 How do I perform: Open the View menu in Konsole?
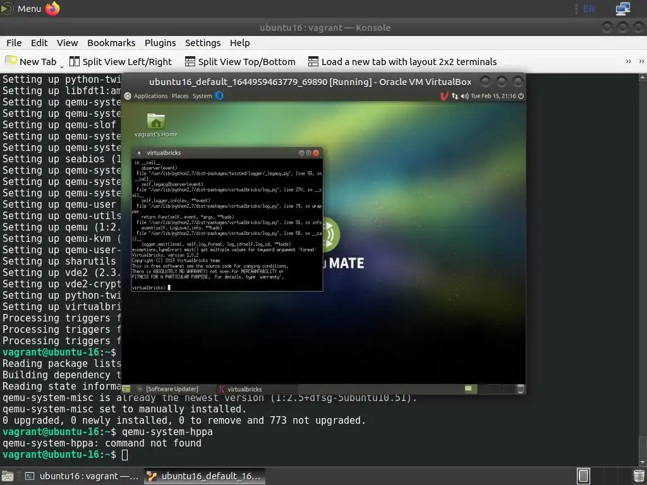[67, 43]
